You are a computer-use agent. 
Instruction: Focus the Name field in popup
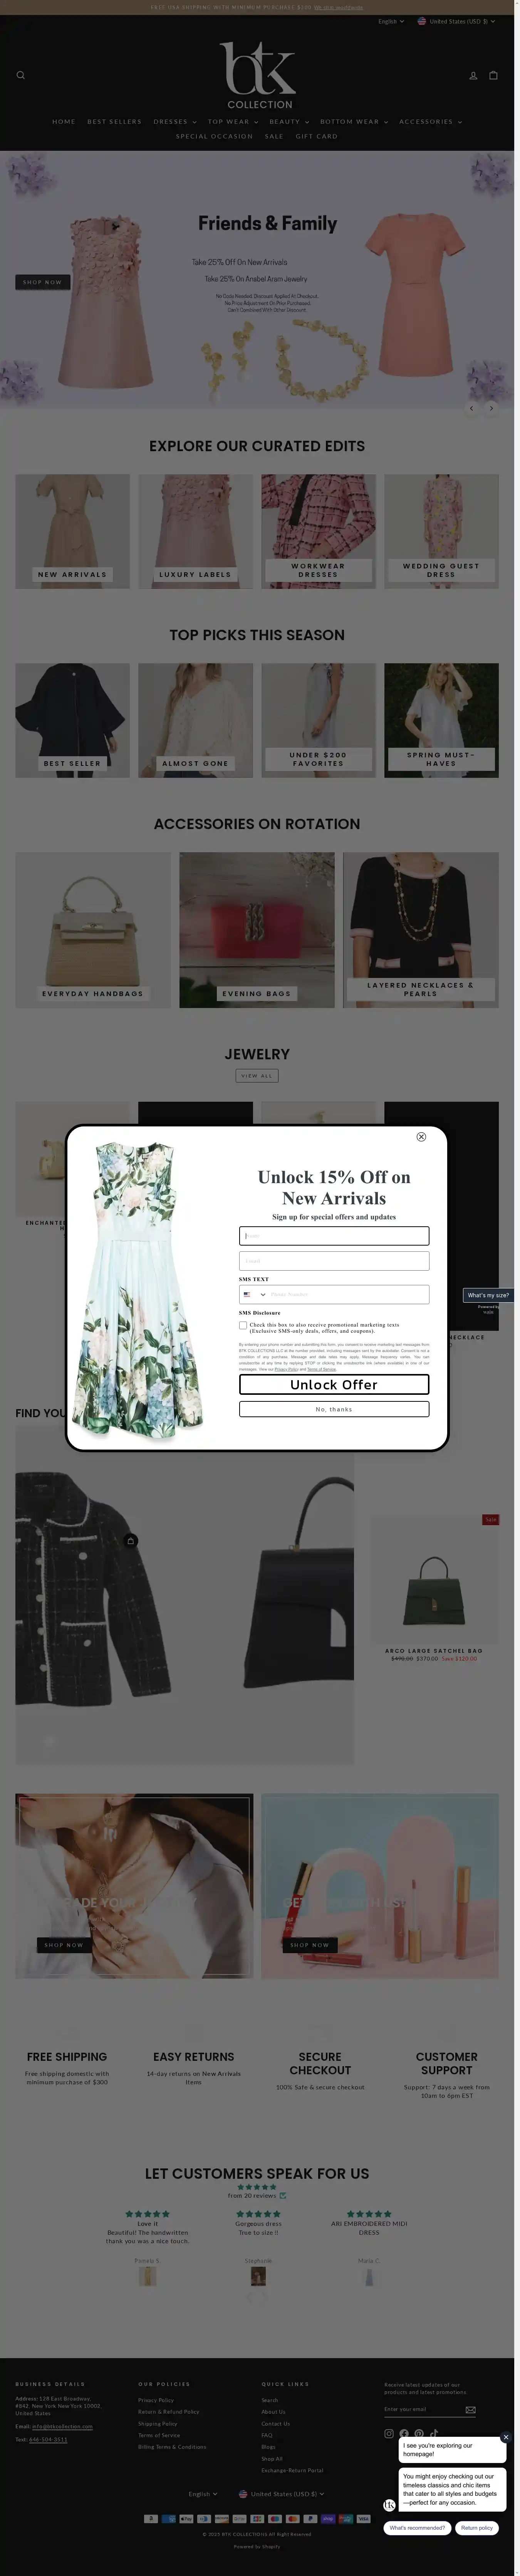click(x=334, y=1236)
